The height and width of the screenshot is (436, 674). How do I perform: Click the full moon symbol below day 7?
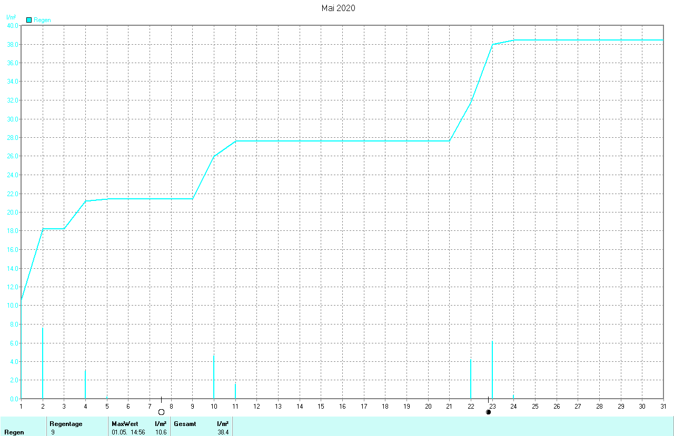161,412
